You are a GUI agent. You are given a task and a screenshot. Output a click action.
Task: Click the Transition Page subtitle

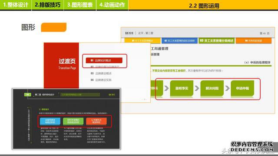coord(67,68)
